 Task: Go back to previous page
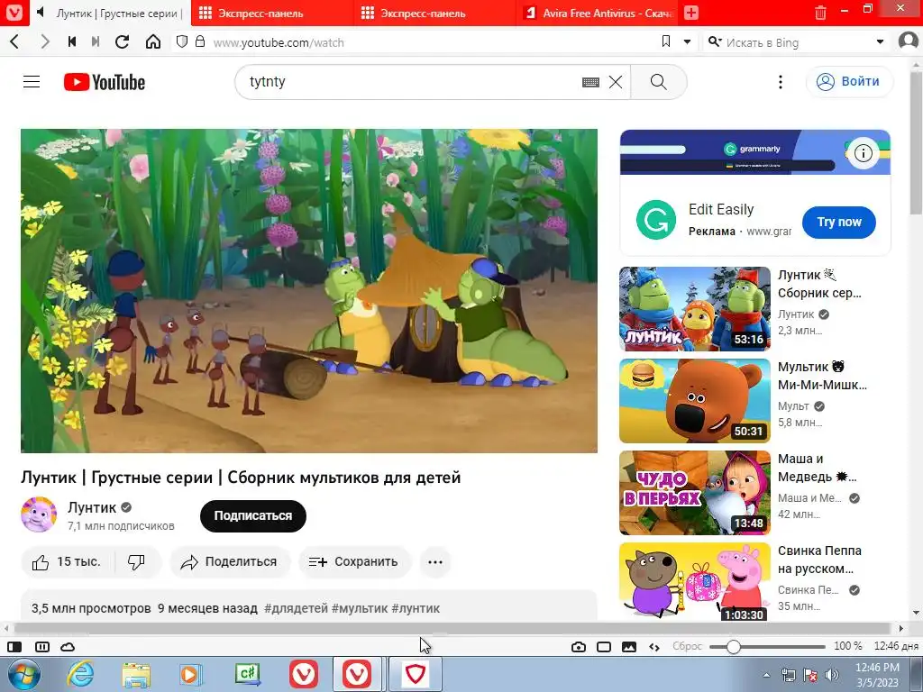(15, 41)
